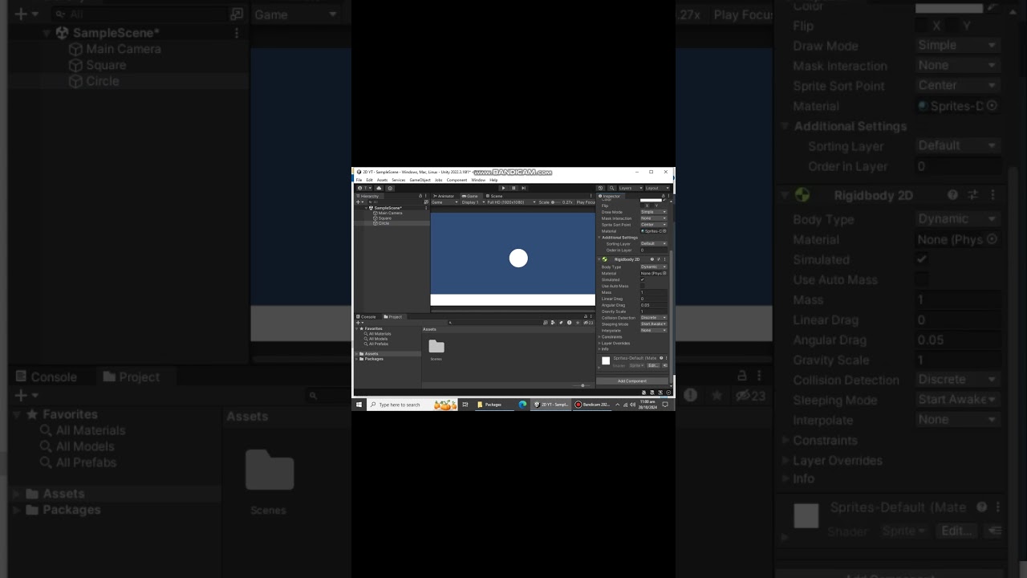
Task: Open the GameObject menu
Action: [x=420, y=180]
